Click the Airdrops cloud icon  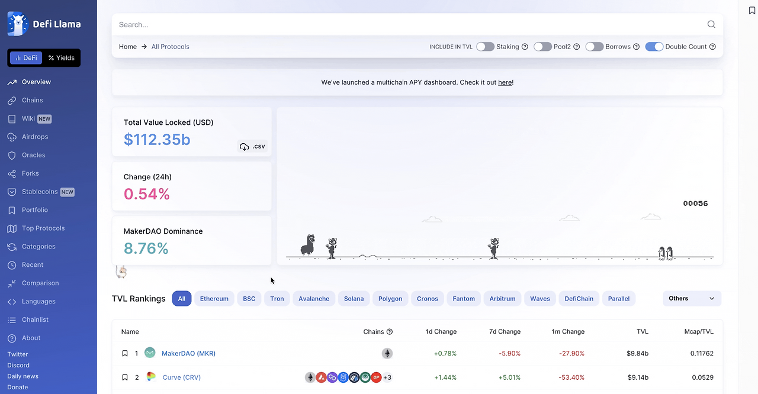click(x=11, y=137)
